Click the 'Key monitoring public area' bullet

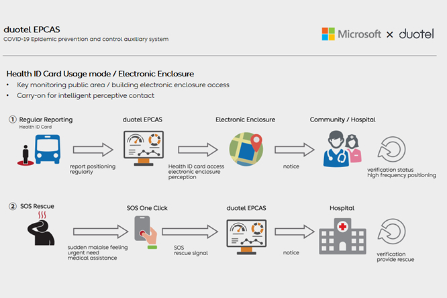(x=123, y=85)
